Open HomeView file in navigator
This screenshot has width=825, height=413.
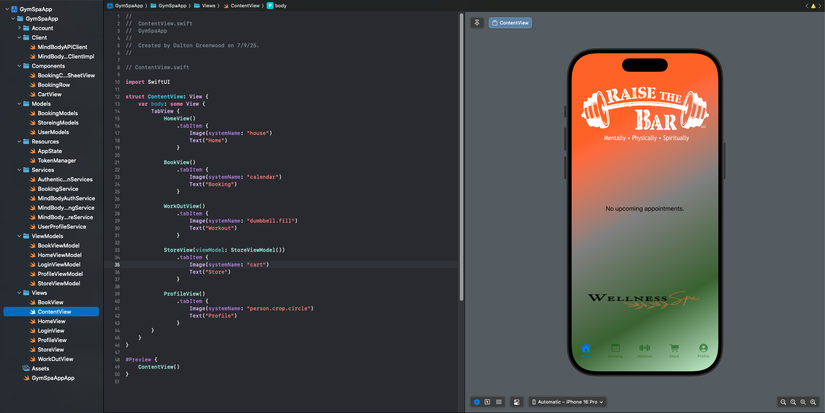52,321
